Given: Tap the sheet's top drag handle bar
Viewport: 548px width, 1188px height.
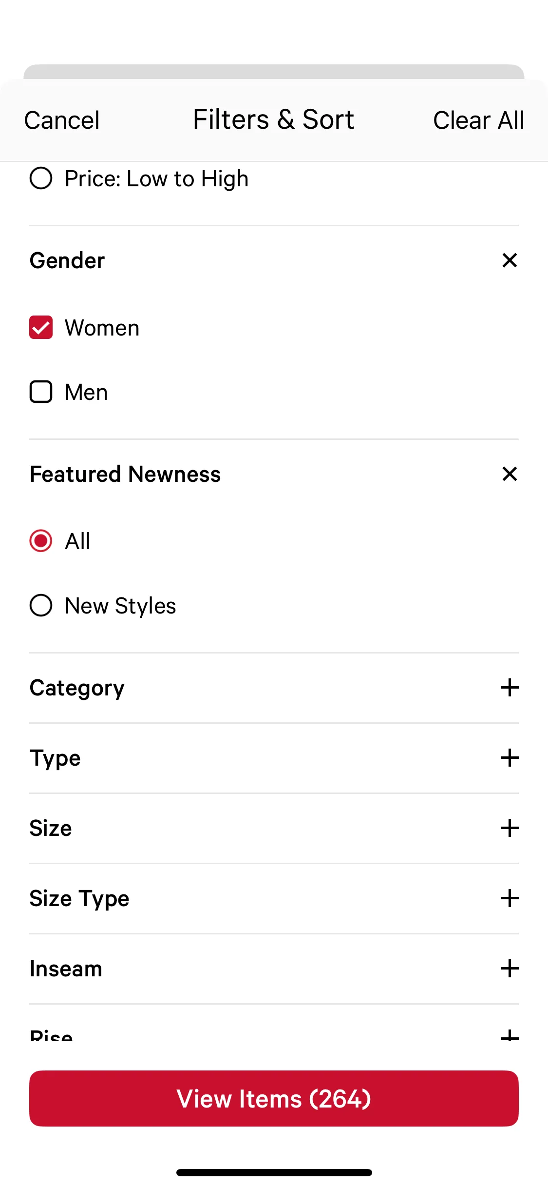Looking at the screenshot, I should [274, 72].
